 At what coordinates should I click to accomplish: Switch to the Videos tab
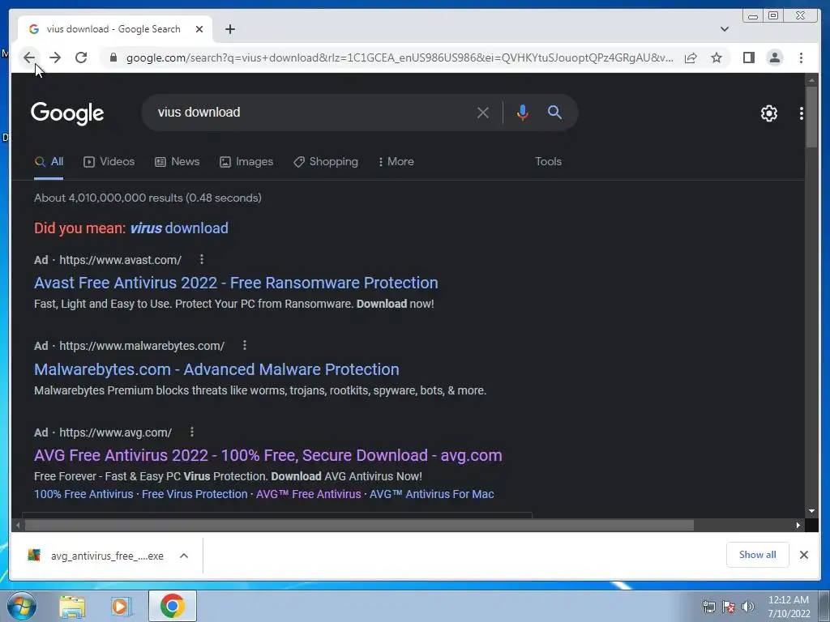109,162
